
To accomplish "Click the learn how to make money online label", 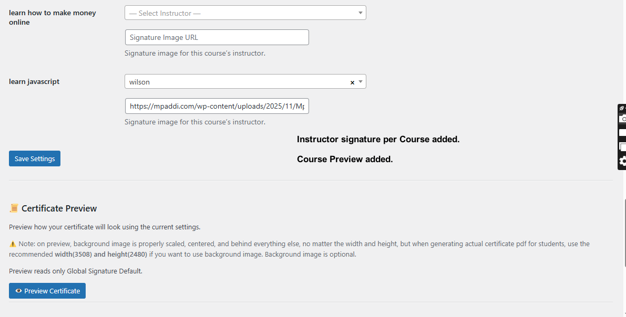I will 53,17.
